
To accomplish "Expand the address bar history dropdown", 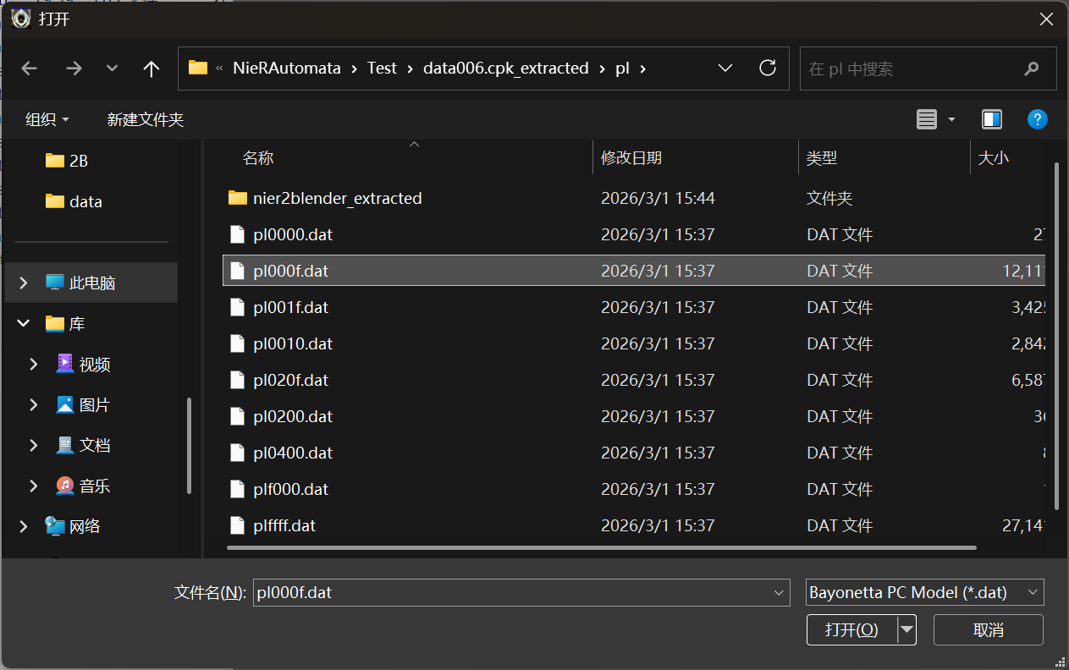I will [x=725, y=69].
